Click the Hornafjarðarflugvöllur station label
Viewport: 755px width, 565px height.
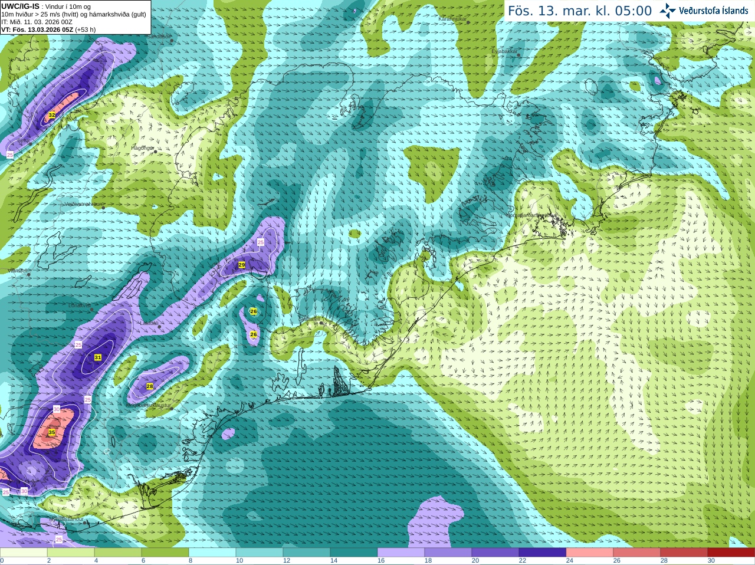(x=531, y=215)
